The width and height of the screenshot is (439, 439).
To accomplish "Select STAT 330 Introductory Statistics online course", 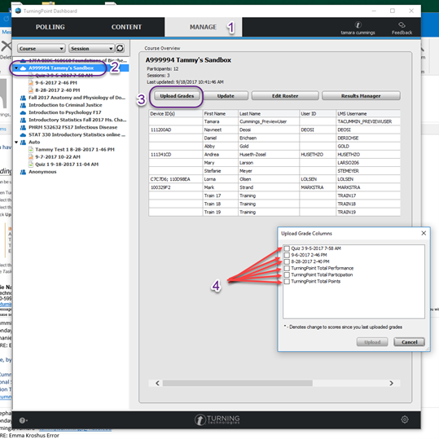I will (77, 134).
